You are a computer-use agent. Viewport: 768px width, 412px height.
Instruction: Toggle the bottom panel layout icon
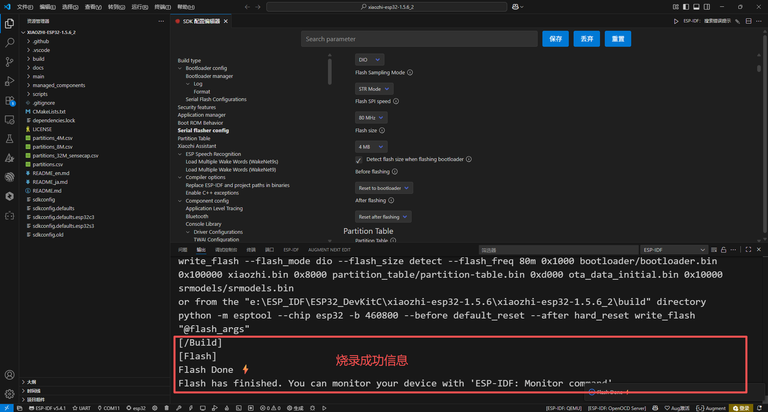pyautogui.click(x=696, y=7)
